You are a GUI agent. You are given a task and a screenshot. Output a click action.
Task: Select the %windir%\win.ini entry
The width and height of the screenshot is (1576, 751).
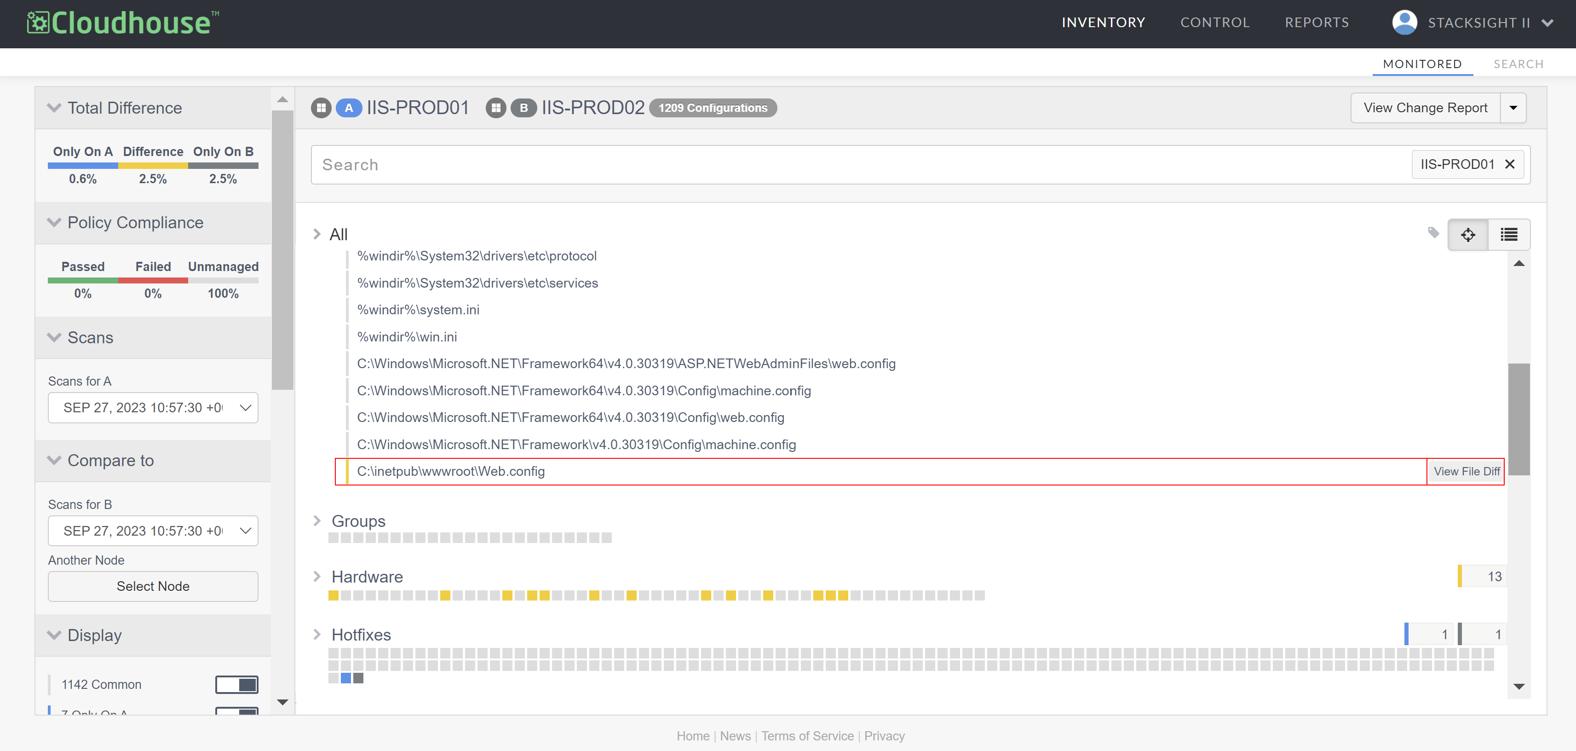[x=407, y=337]
